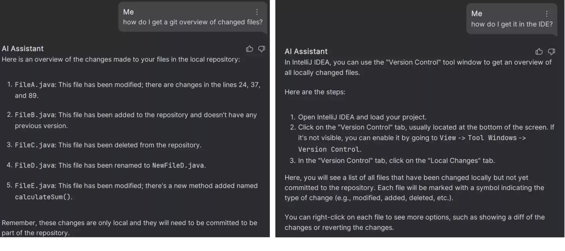
Task: Click the 'Open IntelliJ IDEA and load your project' step
Action: click(362, 117)
